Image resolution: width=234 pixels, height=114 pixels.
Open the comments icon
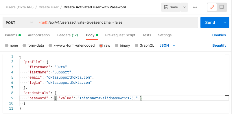tap(222, 7)
